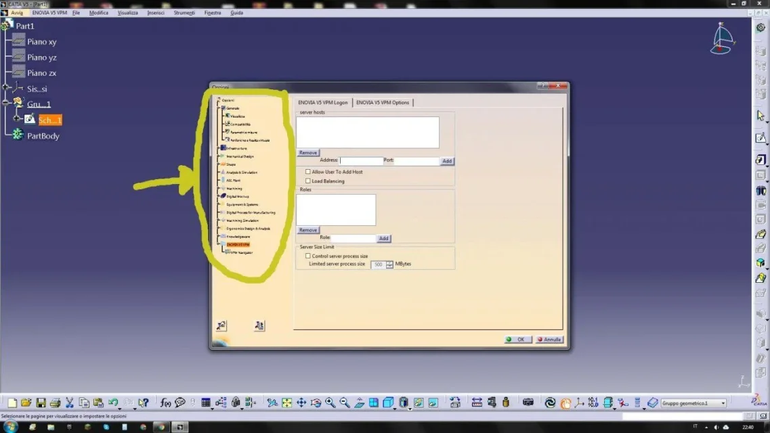The image size is (770, 433).
Task: Click the Axis System creation icon
Action: coord(579,403)
